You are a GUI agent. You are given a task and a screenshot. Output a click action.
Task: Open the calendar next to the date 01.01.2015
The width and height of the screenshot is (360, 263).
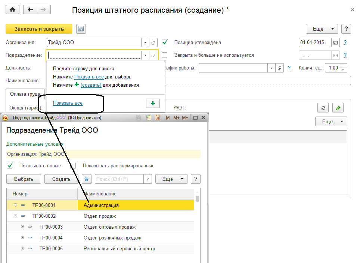pyautogui.click(x=335, y=43)
